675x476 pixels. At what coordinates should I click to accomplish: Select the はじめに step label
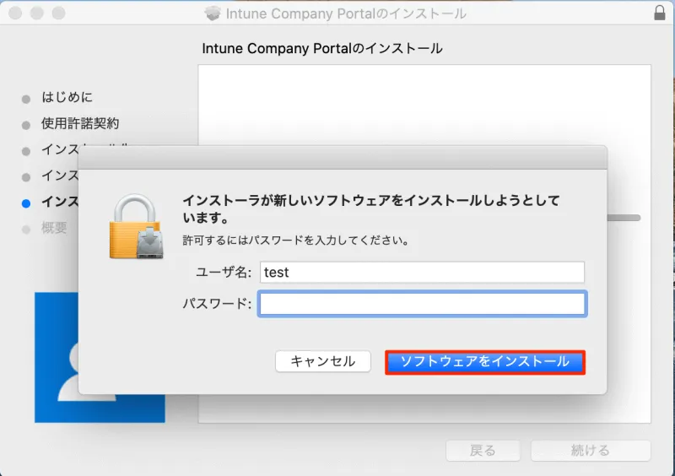(x=67, y=98)
